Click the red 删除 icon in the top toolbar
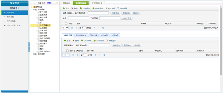This screenshot has width=223, height=93. coord(72,9)
